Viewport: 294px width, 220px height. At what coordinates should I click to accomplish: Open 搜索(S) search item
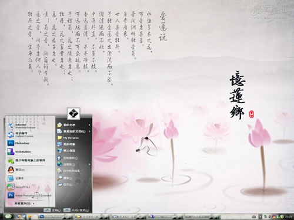(74, 178)
